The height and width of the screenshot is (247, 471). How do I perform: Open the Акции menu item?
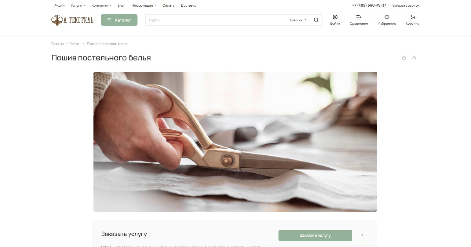coord(60,5)
